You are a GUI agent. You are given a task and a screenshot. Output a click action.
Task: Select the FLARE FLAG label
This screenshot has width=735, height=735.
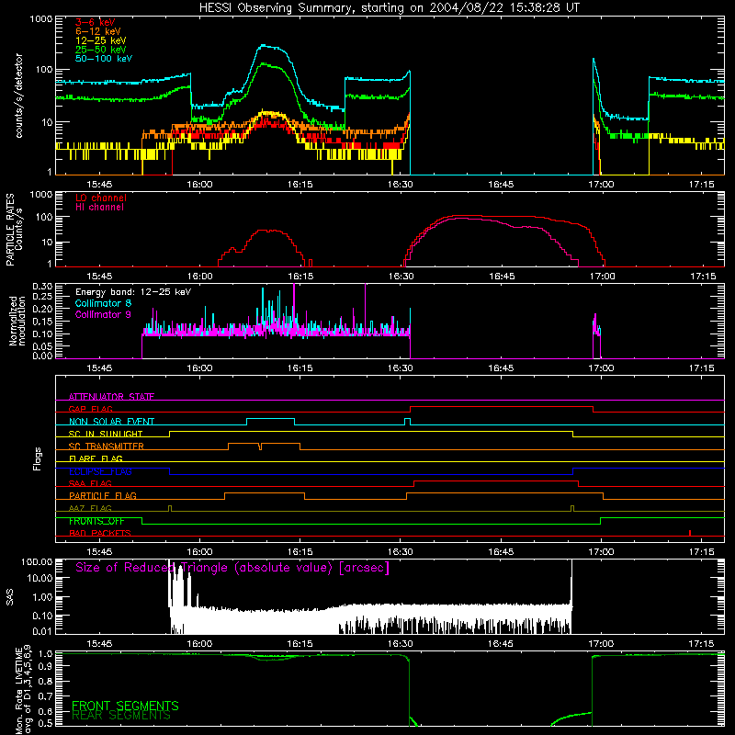[96, 458]
